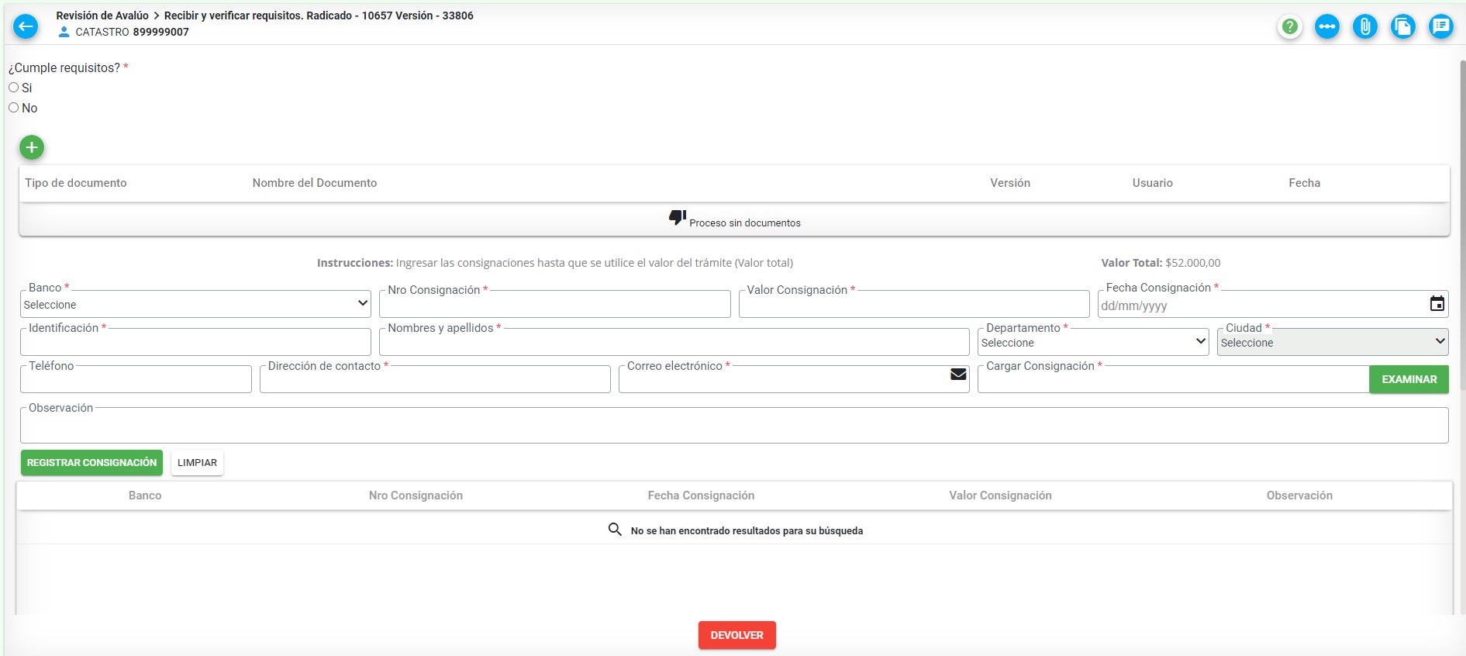Open the Departamento dropdown
The height and width of the screenshot is (656, 1466).
pos(1093,342)
